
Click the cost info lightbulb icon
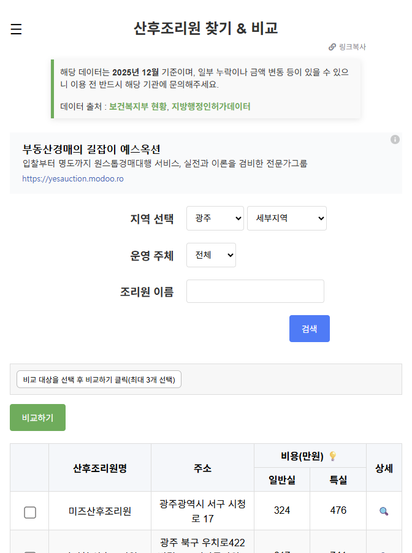coord(333,456)
